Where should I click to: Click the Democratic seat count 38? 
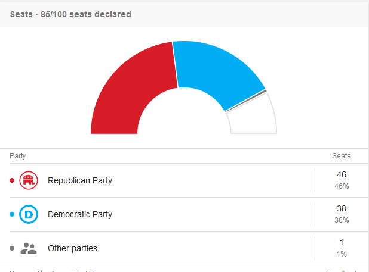click(x=342, y=209)
